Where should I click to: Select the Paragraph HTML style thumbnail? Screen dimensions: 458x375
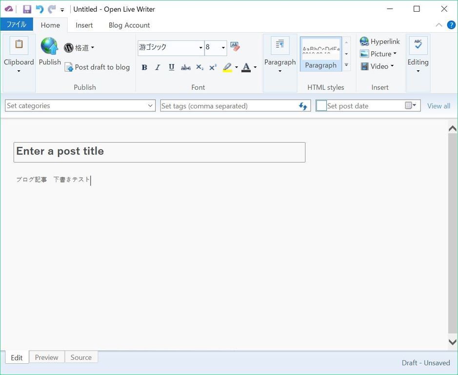[x=321, y=54]
